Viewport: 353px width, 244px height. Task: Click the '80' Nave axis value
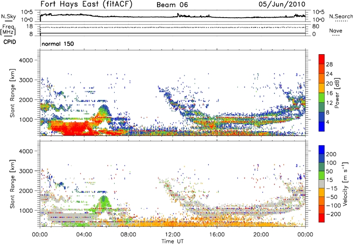(315, 26)
